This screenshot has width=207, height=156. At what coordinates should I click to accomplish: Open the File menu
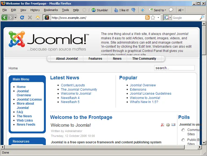coord(5,10)
